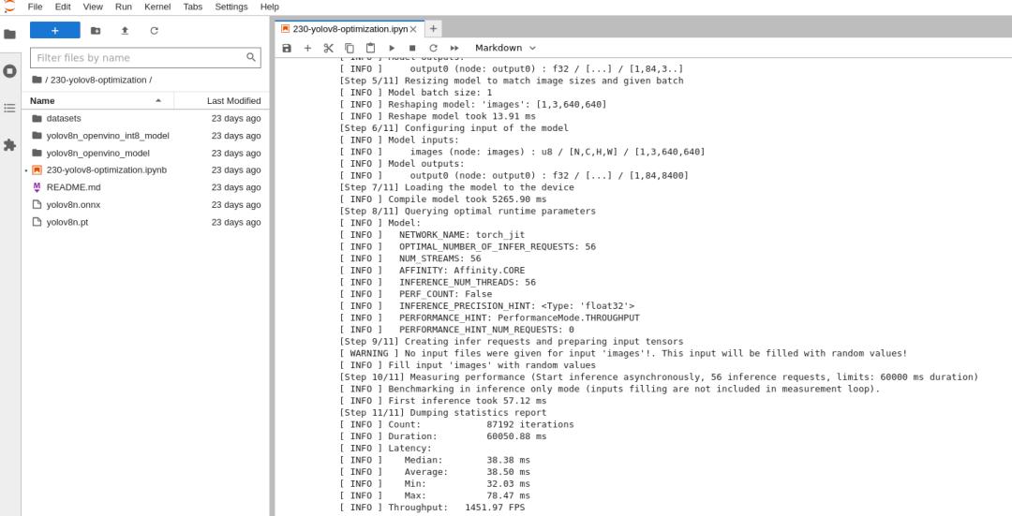Click the Save notebook icon
The height and width of the screenshot is (516, 1012).
(x=287, y=48)
